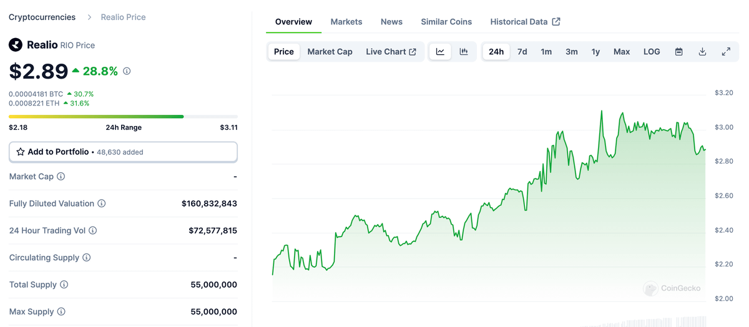This screenshot has height=327, width=749.
Task: Open price info tooltip beside 28.8%
Action: pyautogui.click(x=127, y=71)
